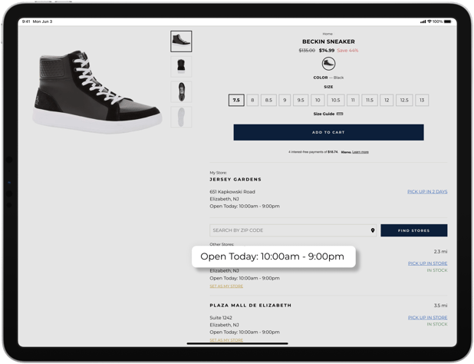Select size 12.5
The image size is (474, 364).
404,100
